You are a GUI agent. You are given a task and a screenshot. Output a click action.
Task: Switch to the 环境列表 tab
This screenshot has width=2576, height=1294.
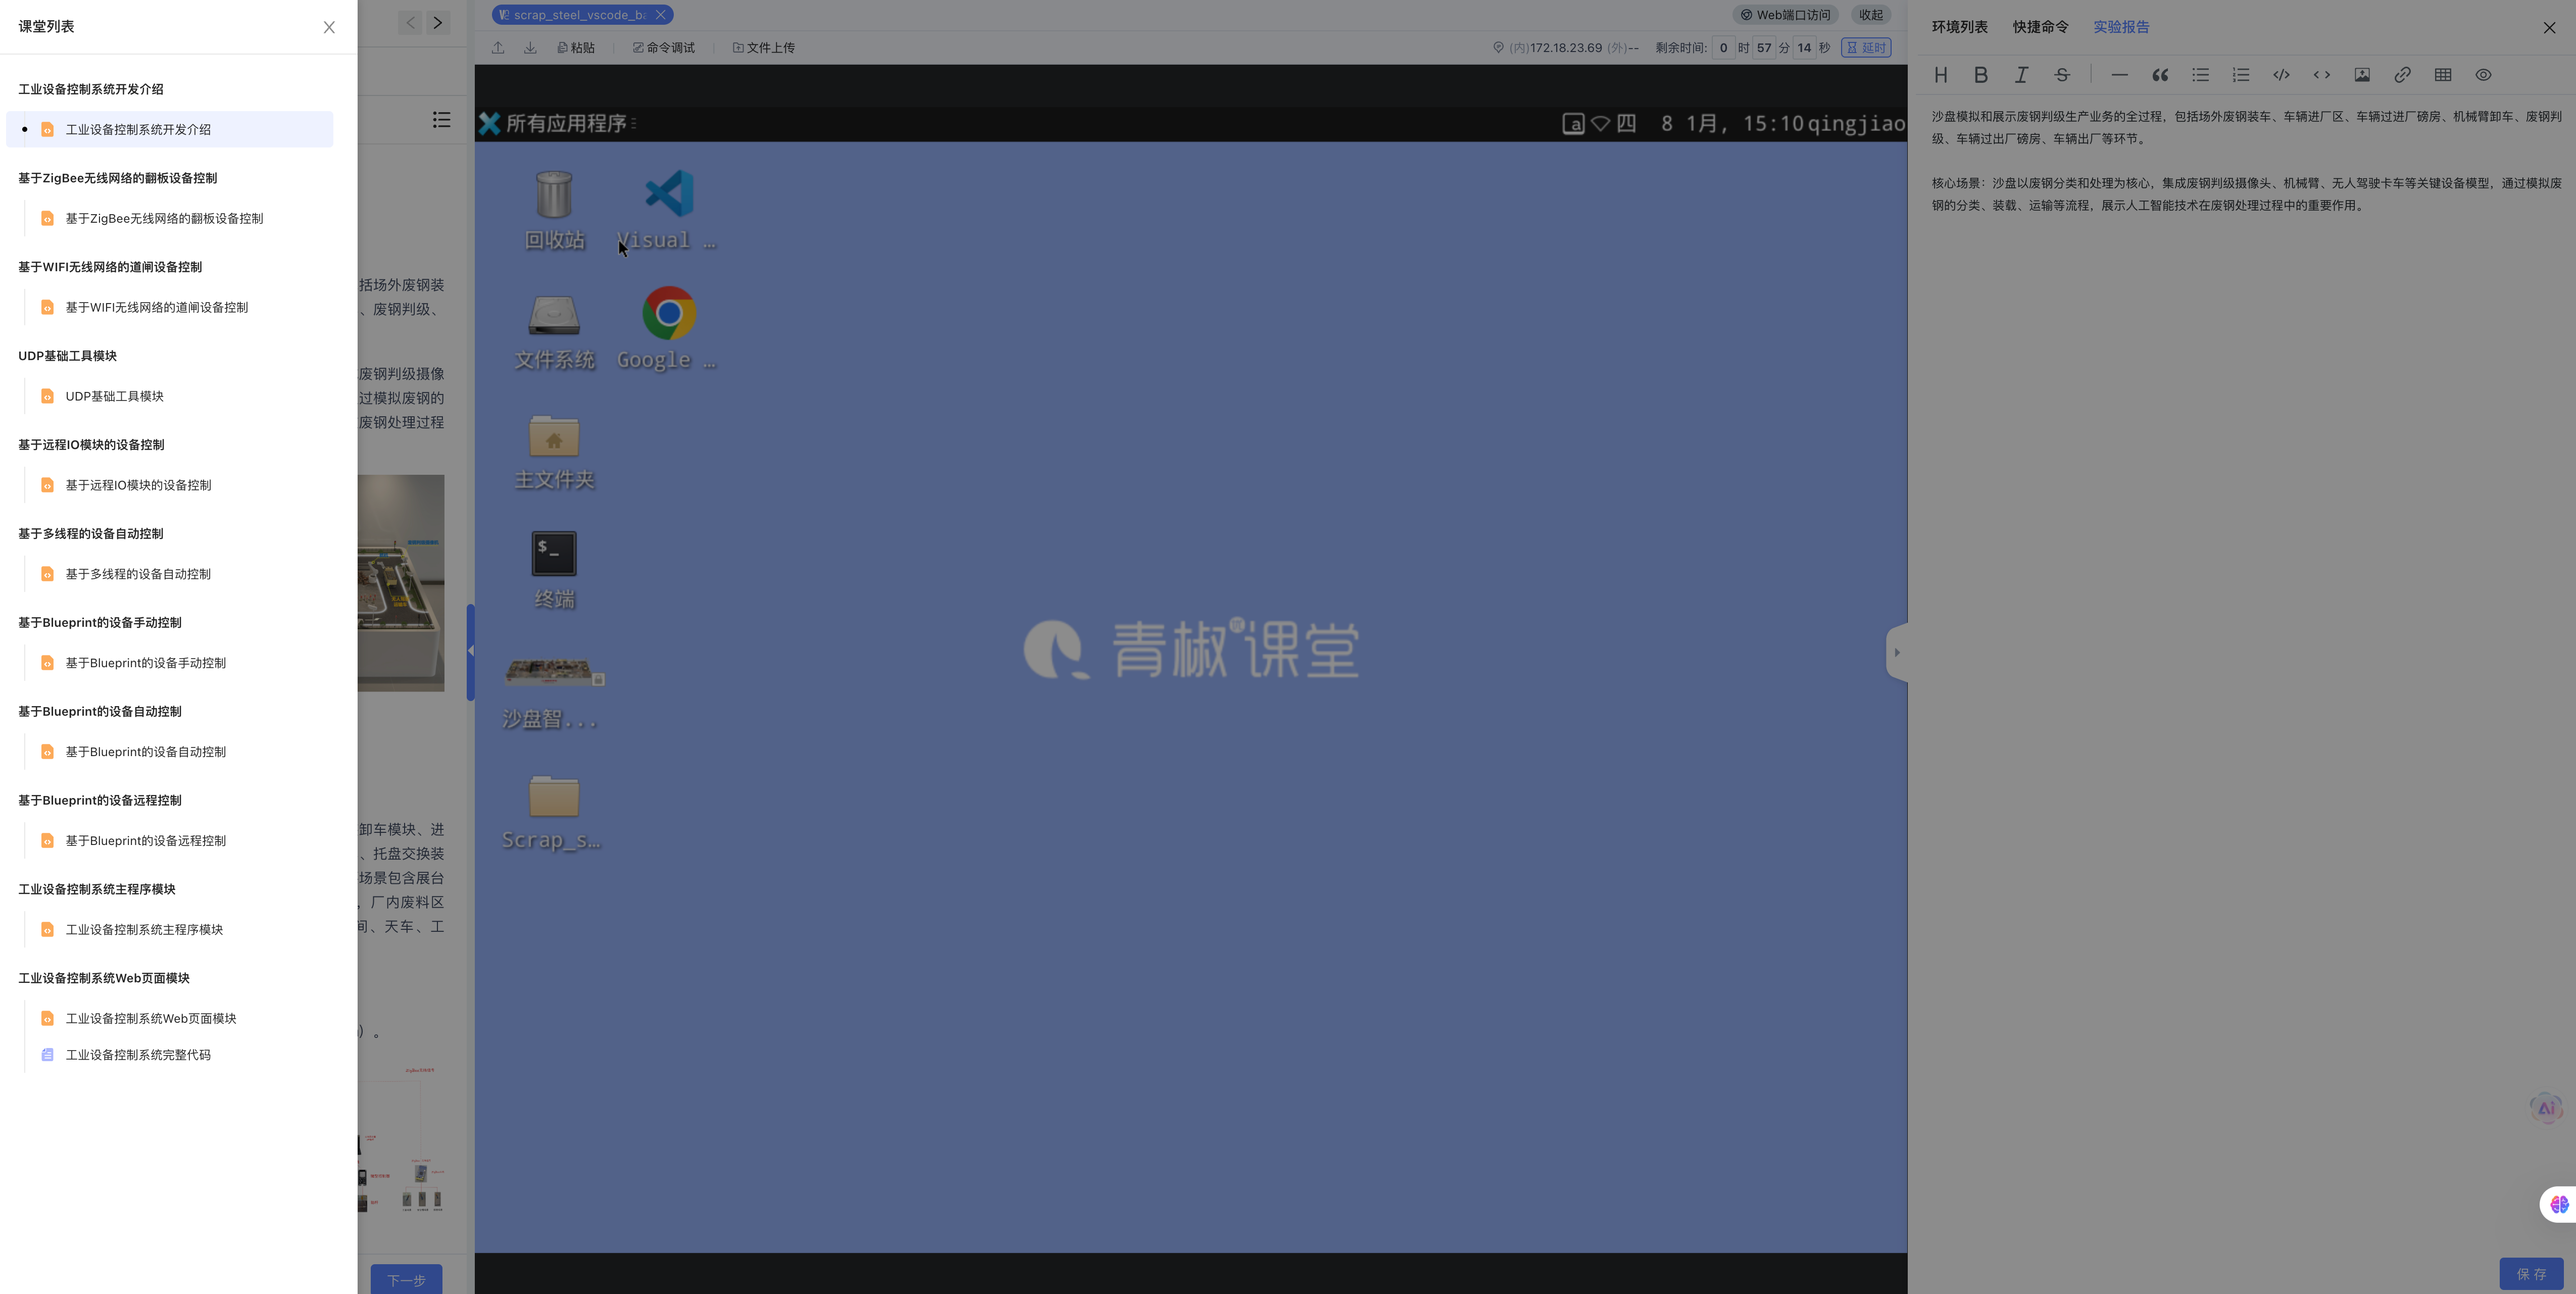[1959, 27]
